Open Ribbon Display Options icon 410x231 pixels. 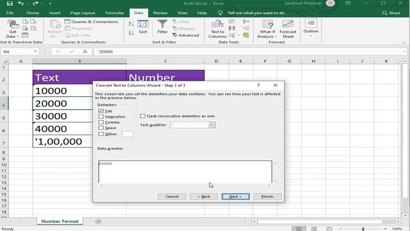tap(348, 3)
